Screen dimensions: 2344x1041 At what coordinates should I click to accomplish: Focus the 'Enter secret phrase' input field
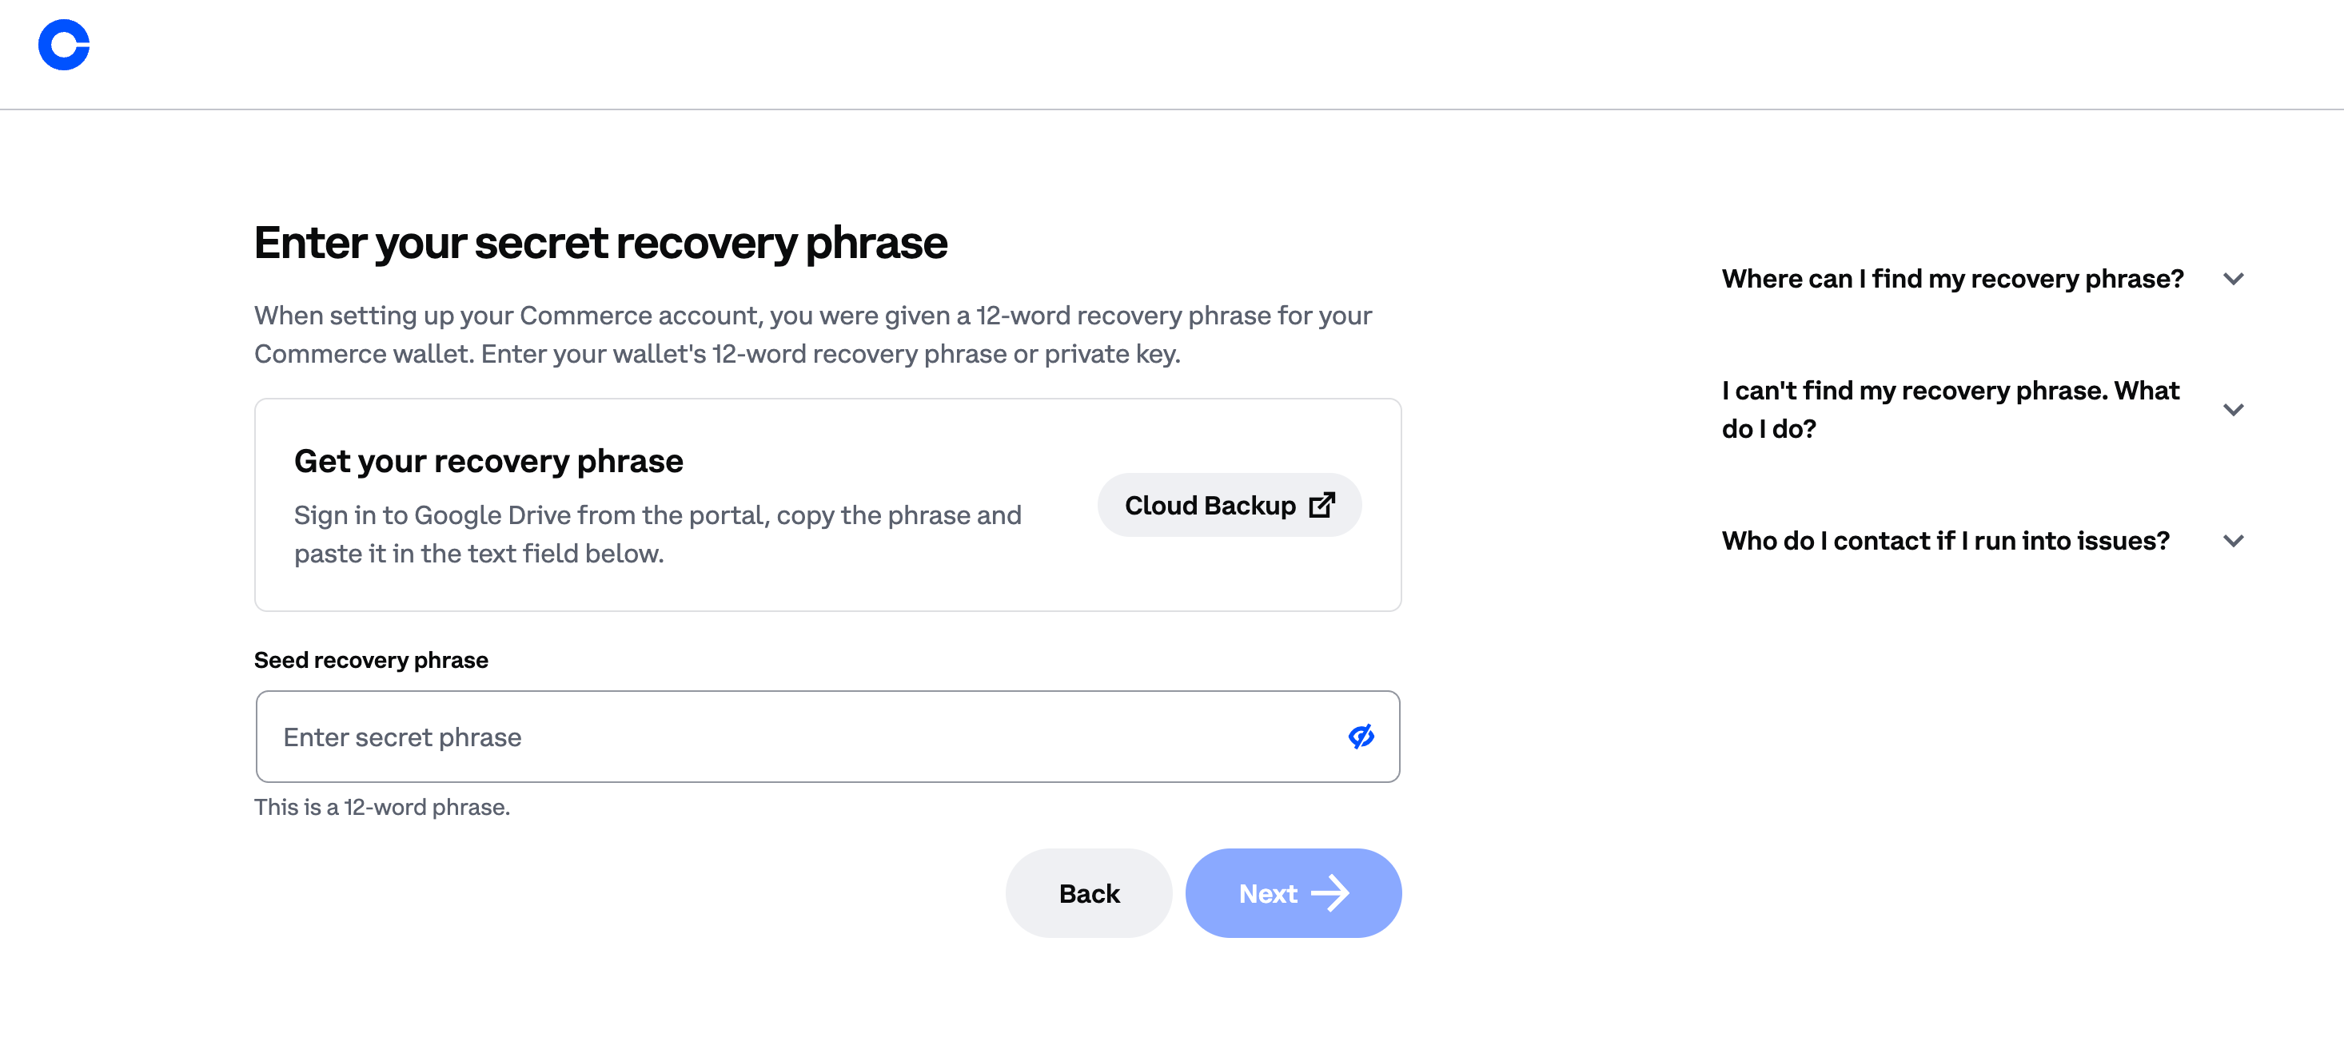(728, 737)
